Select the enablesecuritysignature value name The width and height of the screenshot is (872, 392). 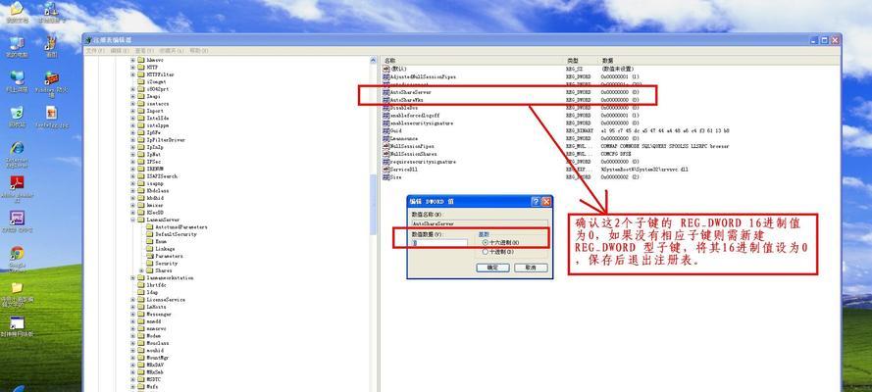pyautogui.click(x=422, y=122)
